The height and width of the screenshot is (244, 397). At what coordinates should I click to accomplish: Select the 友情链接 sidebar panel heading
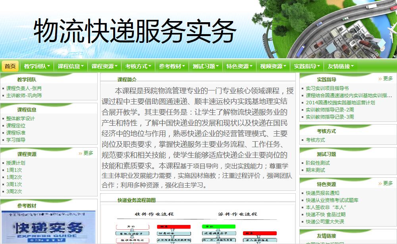pos(326,236)
